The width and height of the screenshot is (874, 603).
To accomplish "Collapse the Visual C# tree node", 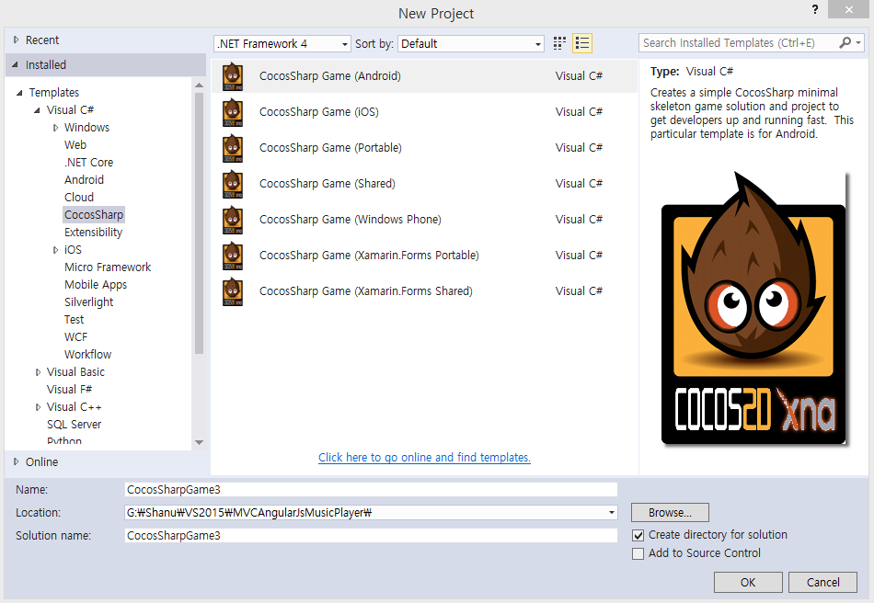I will point(38,110).
